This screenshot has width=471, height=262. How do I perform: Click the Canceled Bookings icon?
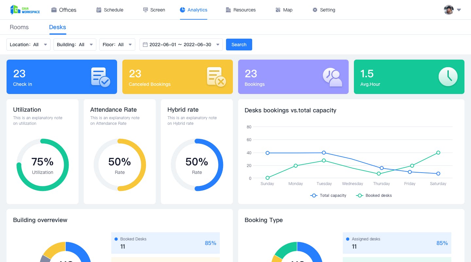click(217, 77)
